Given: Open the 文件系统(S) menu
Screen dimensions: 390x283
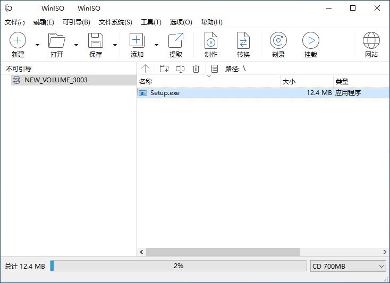Looking at the screenshot, I should 115,22.
